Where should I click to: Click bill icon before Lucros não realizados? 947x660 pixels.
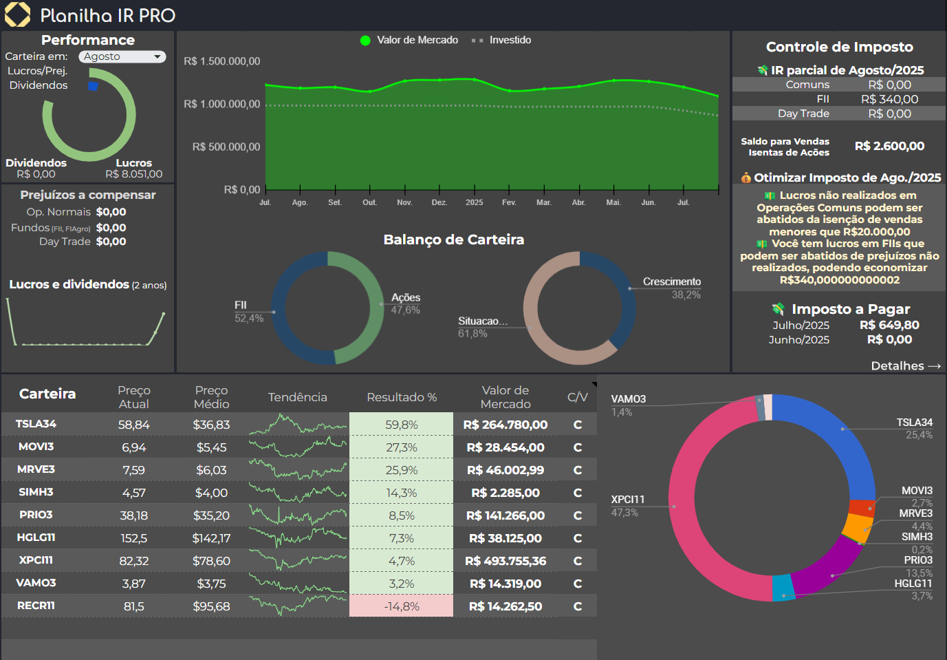(x=770, y=196)
